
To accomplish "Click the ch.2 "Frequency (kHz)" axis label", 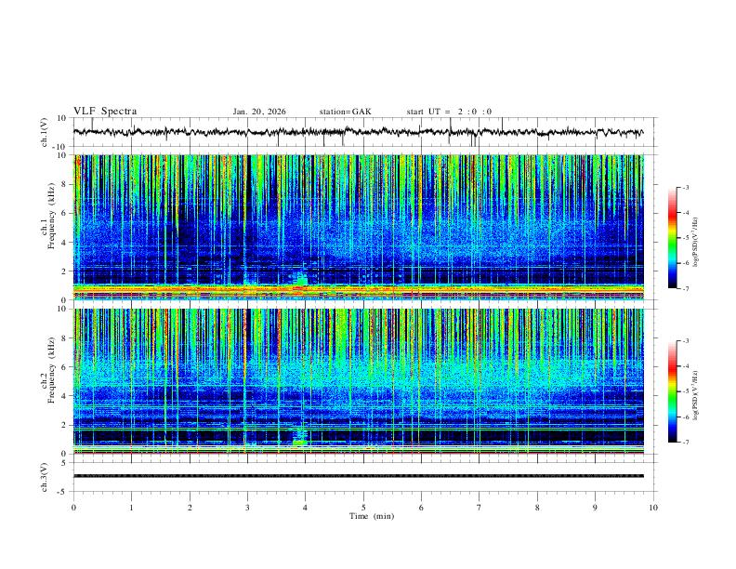I will click(51, 370).
